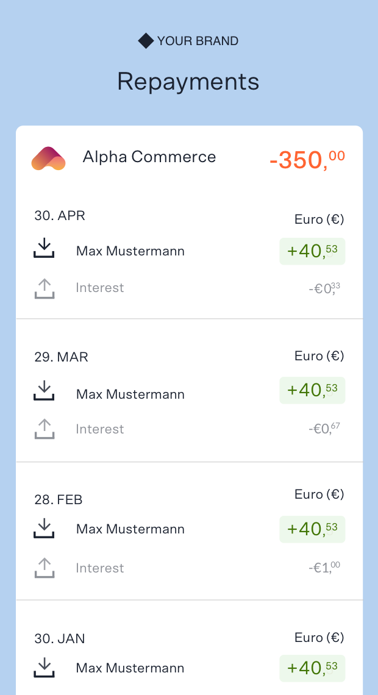Select the incoming payment icon for 28. FEB
378x695 pixels.
click(43, 527)
